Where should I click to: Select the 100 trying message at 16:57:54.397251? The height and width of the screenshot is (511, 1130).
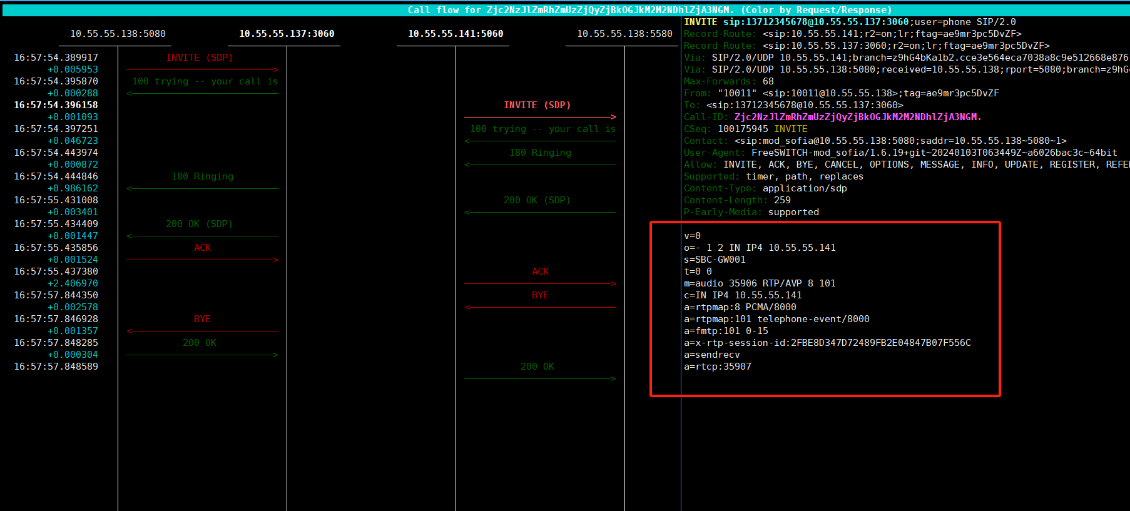[x=542, y=129]
